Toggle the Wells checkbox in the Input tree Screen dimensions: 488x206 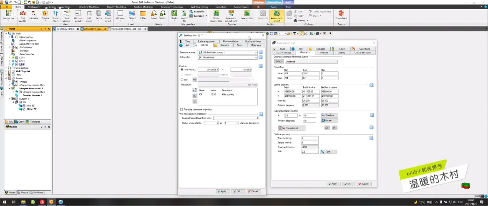13,33
